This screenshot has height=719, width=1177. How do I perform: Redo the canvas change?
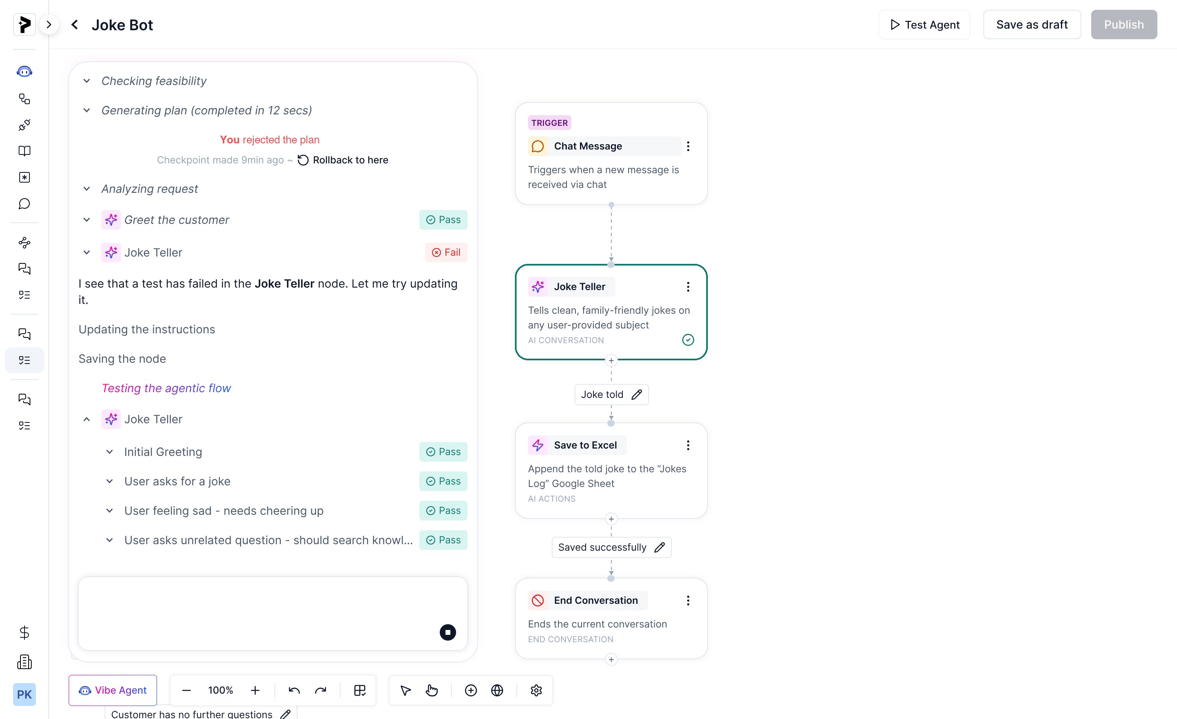coord(320,690)
